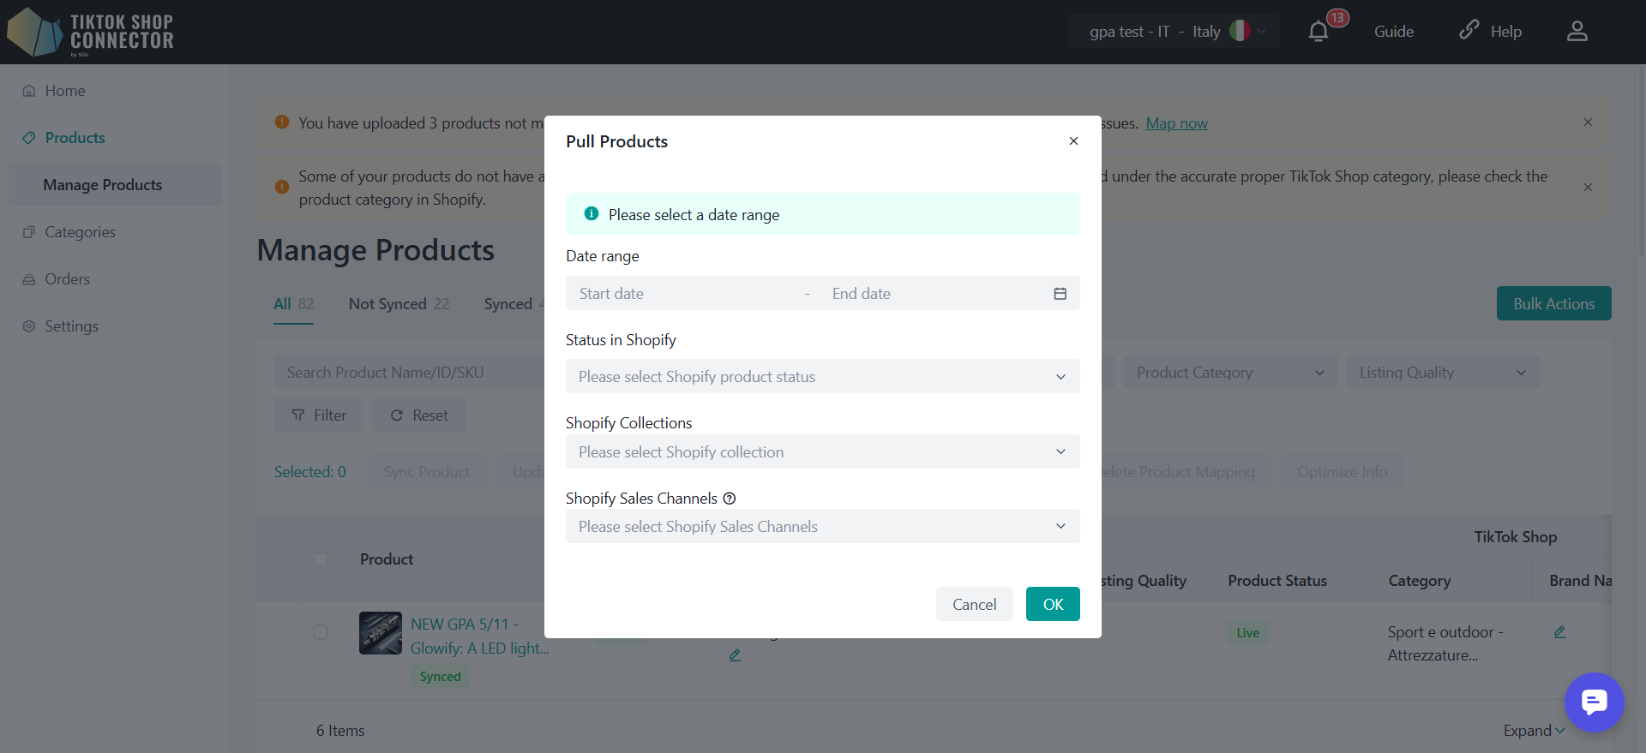Screen dimensions: 1646x753
Task: Click the Shopify Sales Channels help icon
Action: pyautogui.click(x=730, y=499)
